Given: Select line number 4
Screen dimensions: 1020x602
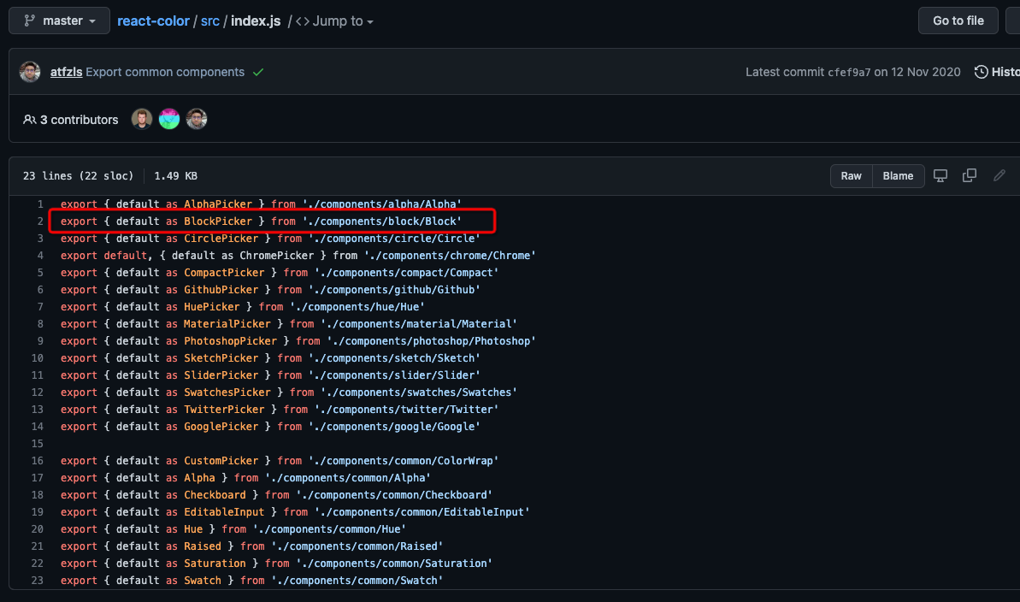Looking at the screenshot, I should [40, 256].
